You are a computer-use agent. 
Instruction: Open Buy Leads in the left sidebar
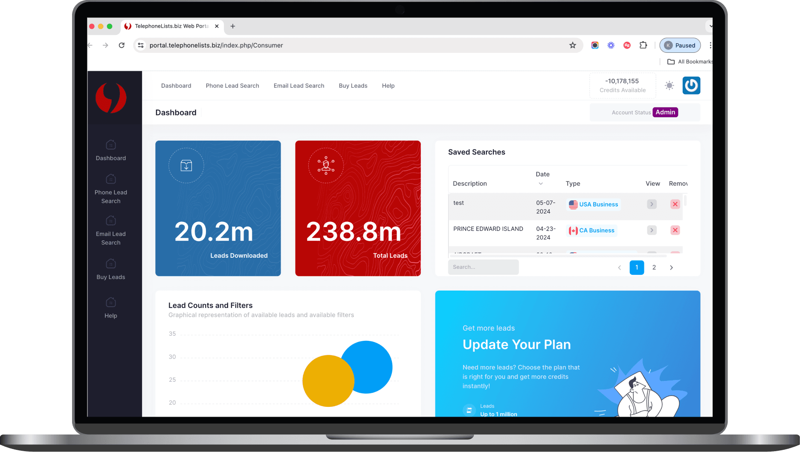coord(111,270)
